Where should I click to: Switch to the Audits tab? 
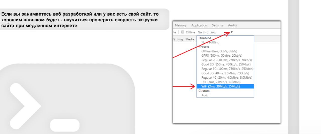[232, 25]
